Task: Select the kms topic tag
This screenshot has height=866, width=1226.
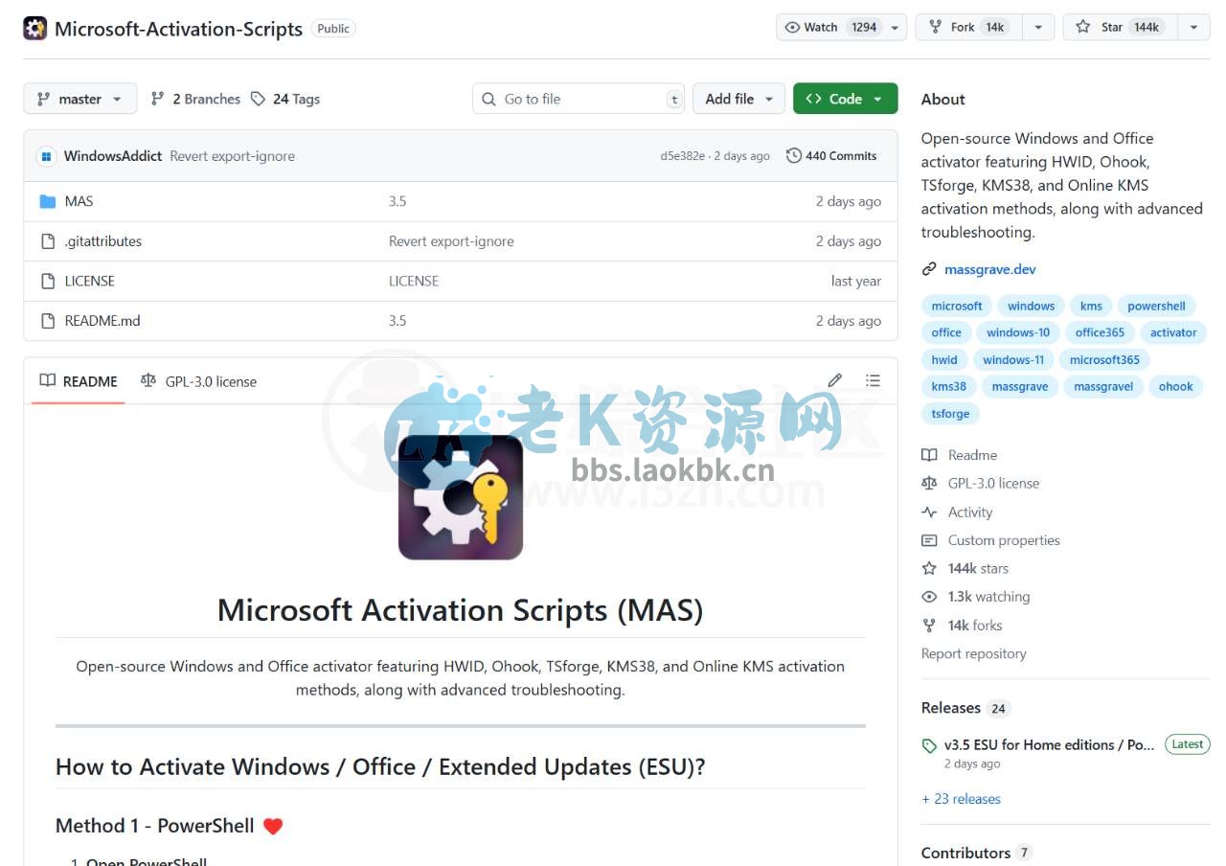Action: (x=1091, y=307)
